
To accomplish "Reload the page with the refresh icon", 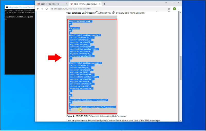I will pos(47,9).
